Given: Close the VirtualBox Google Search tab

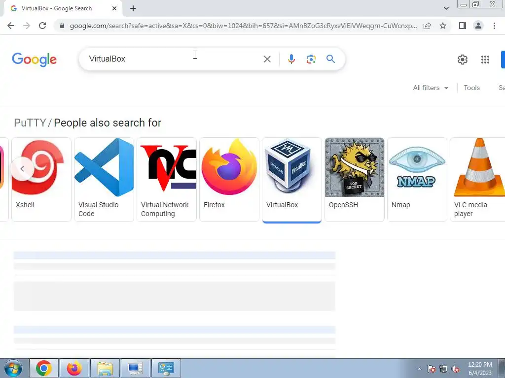Looking at the screenshot, I should click(114, 8).
